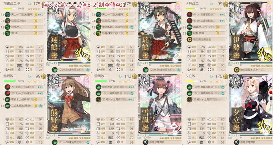Screen dimensions: 273x145
Task: Click Kumano's green HP bar
Action: point(10,81)
